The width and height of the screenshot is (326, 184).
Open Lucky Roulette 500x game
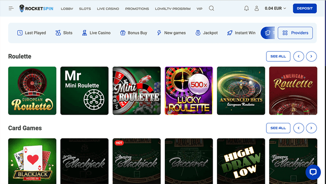tap(189, 91)
